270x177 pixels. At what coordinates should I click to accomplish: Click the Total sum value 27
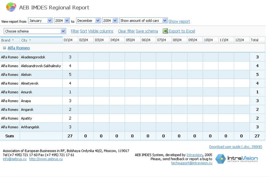point(257,136)
